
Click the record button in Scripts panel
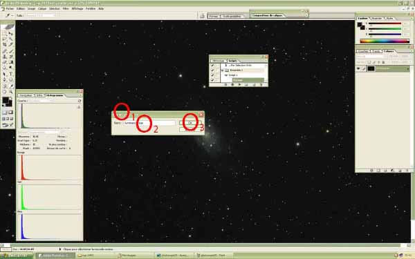point(232,85)
